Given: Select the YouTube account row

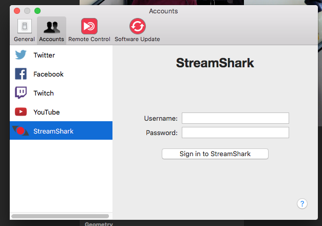Looking at the screenshot, I should 61,112.
